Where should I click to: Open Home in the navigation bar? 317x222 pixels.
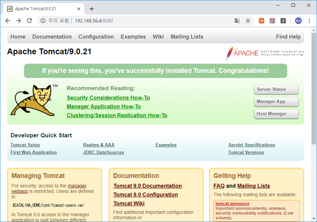click(x=18, y=37)
